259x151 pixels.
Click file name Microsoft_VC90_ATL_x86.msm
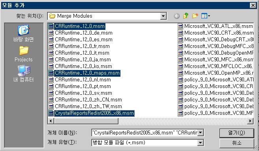pos(219,26)
